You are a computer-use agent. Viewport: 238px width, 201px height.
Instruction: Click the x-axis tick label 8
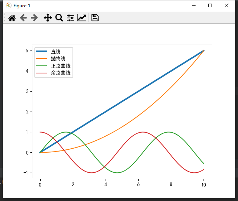(x=171, y=185)
